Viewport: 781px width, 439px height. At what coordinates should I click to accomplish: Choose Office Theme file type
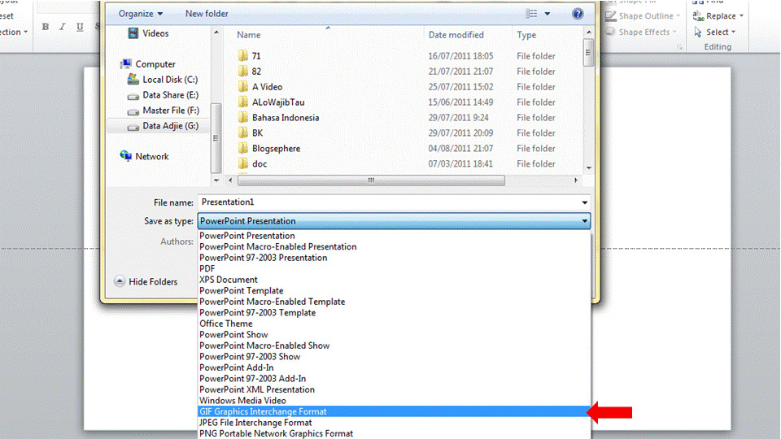(394, 324)
